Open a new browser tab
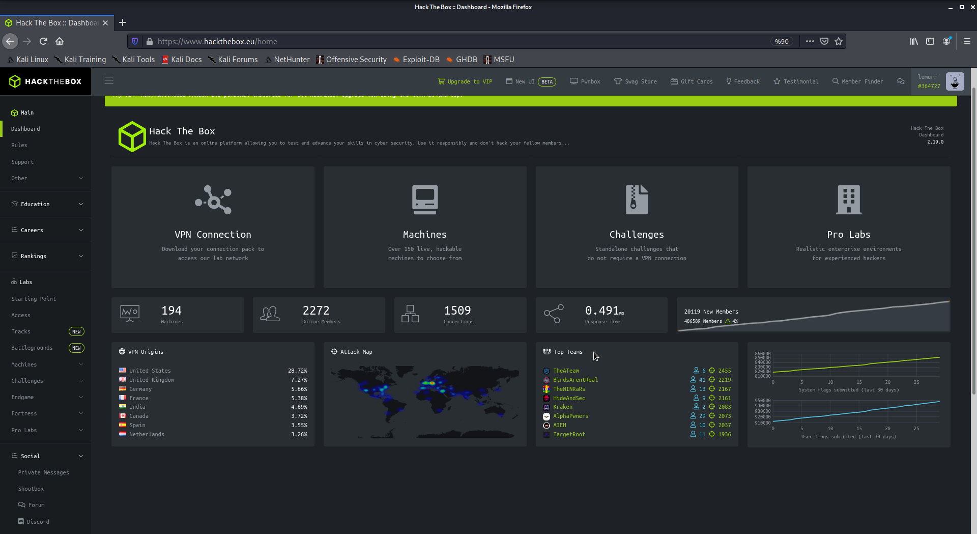Viewport: 977px width, 534px height. (x=123, y=22)
